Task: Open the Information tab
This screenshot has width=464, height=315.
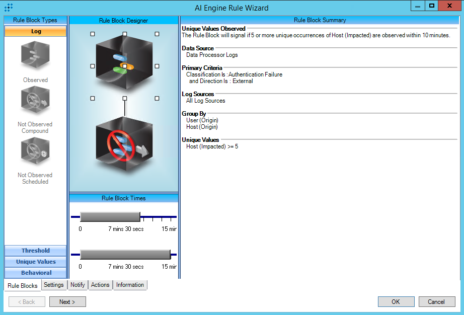Action: 130,285
